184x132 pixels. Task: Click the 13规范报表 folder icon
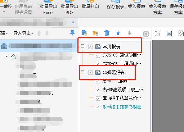pos(98,72)
